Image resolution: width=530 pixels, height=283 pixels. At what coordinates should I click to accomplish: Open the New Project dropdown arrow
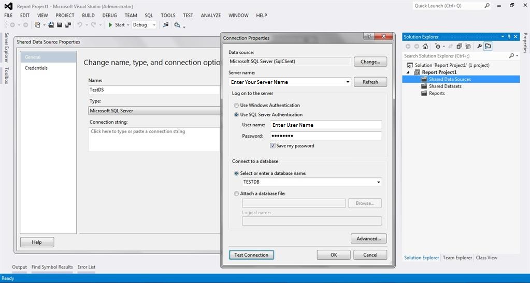(x=44, y=25)
